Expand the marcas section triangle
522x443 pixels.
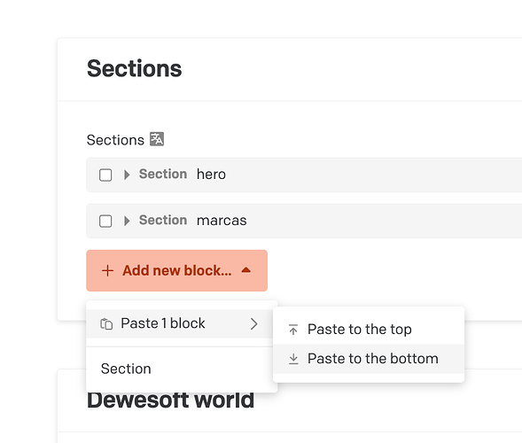pyautogui.click(x=127, y=221)
